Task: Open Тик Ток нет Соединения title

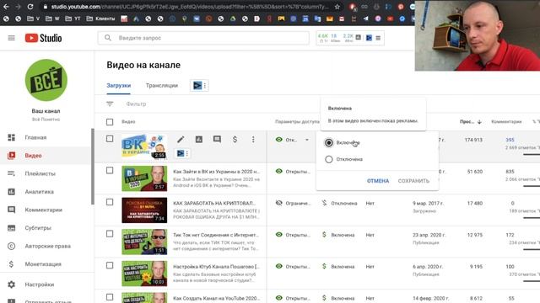Action: point(216,235)
